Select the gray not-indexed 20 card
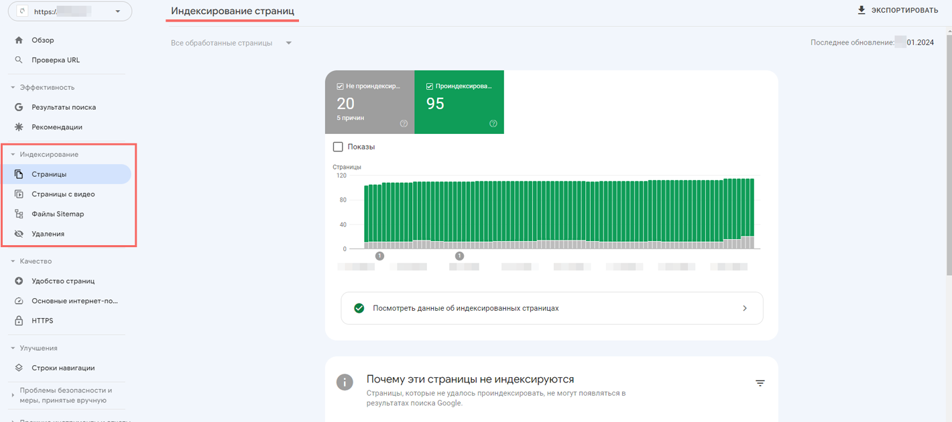Screen dimensions: 952x422 pyautogui.click(x=369, y=102)
